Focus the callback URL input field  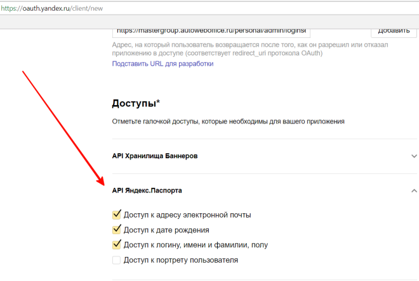coord(211,33)
